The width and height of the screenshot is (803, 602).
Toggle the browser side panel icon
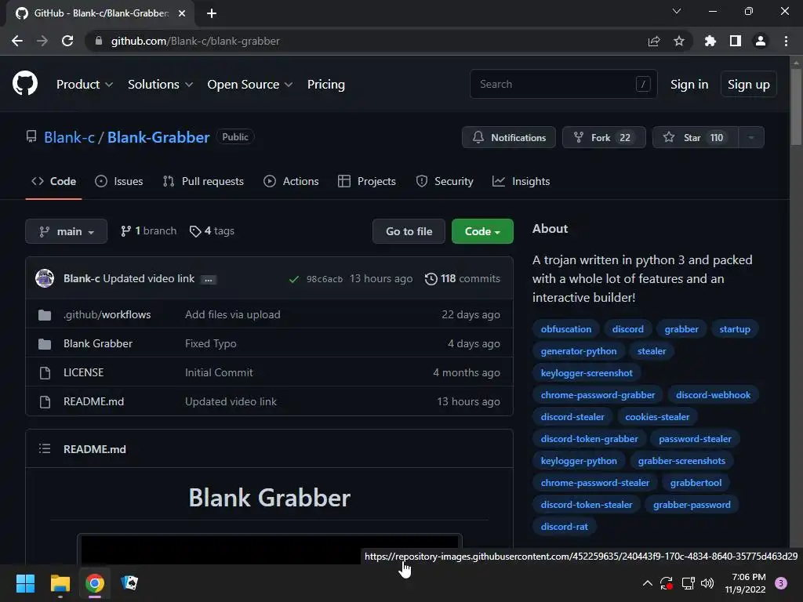[x=735, y=41]
